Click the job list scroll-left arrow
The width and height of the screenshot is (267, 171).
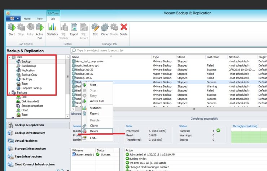pyautogui.click(x=73, y=109)
